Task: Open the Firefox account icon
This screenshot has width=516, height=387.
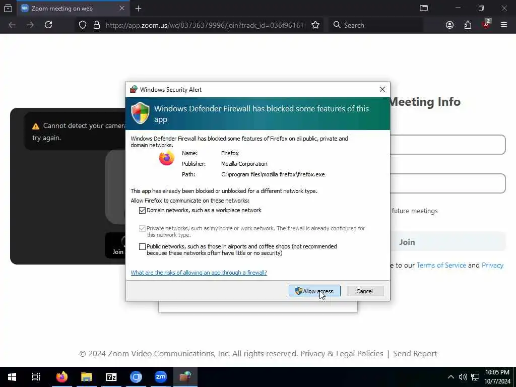Action: [x=449, y=25]
